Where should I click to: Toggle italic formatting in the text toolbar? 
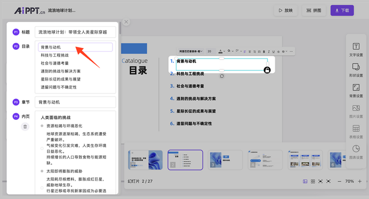(x=269, y=51)
